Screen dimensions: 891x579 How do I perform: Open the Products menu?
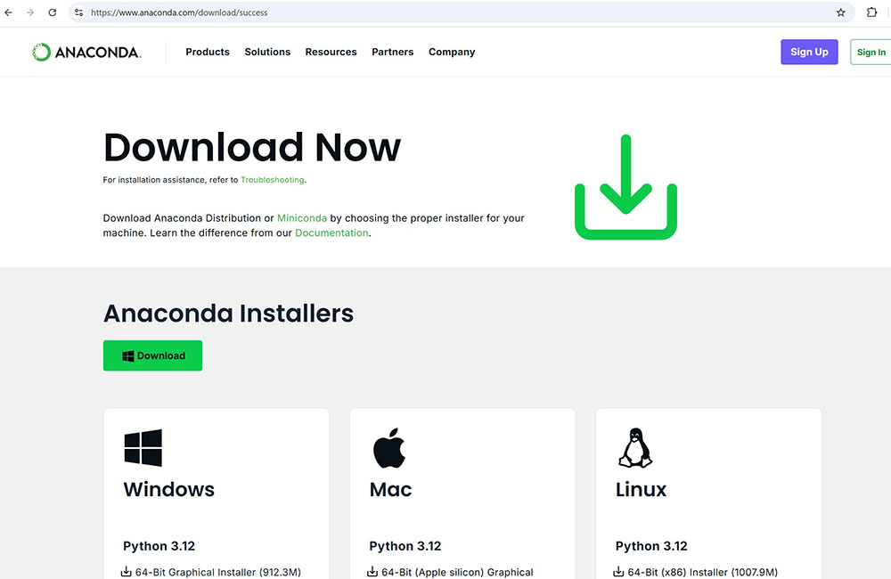(208, 52)
